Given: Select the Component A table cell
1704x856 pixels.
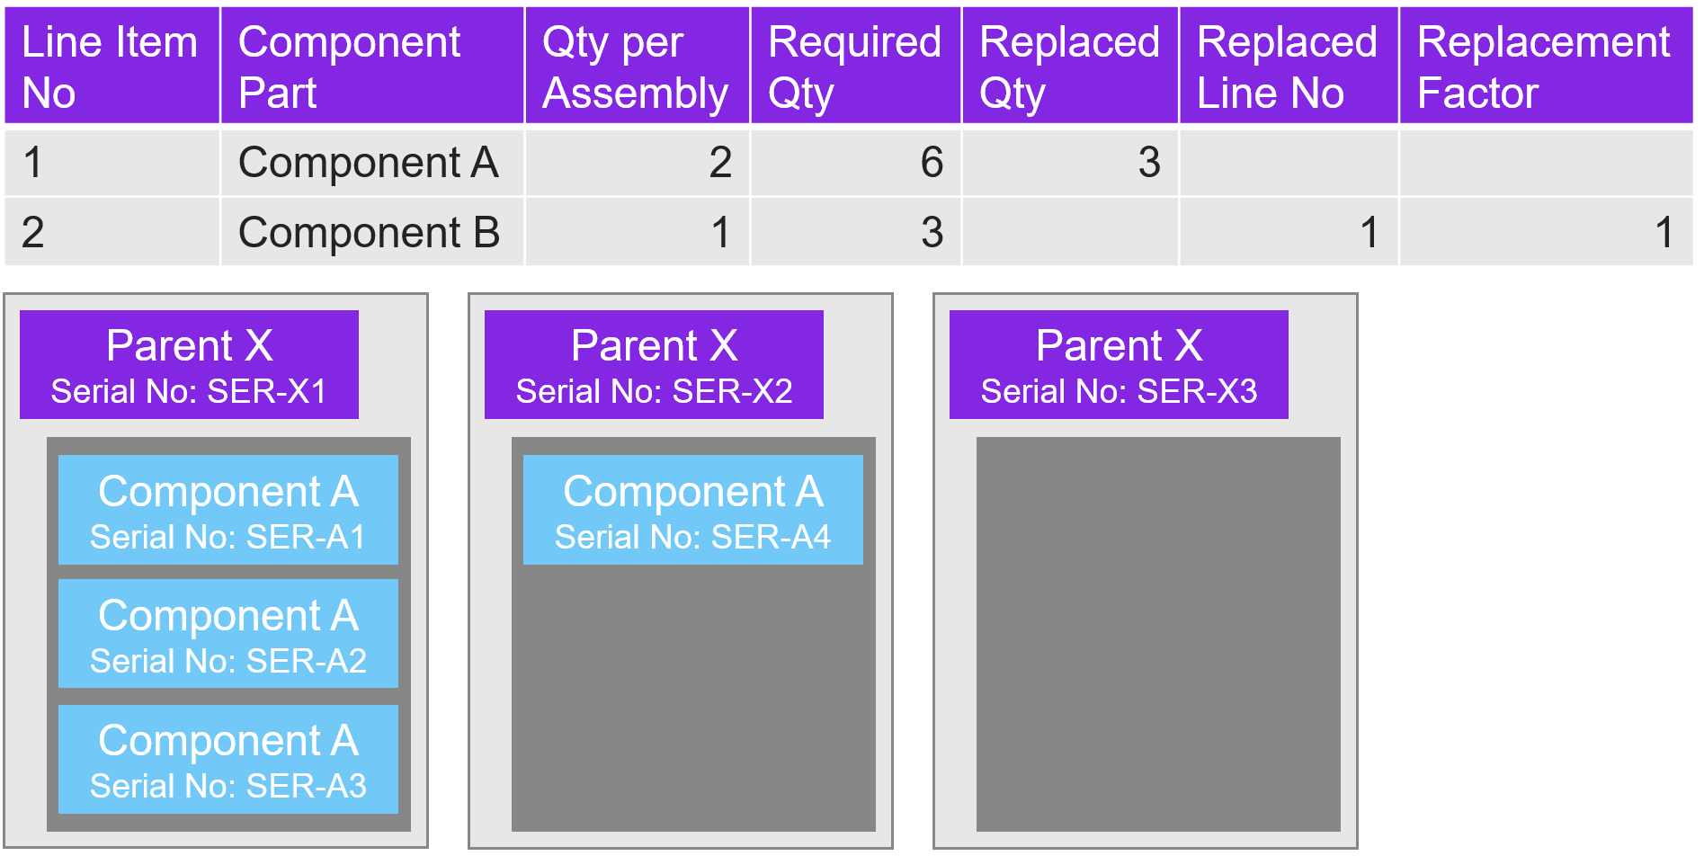Looking at the screenshot, I should pos(370,163).
